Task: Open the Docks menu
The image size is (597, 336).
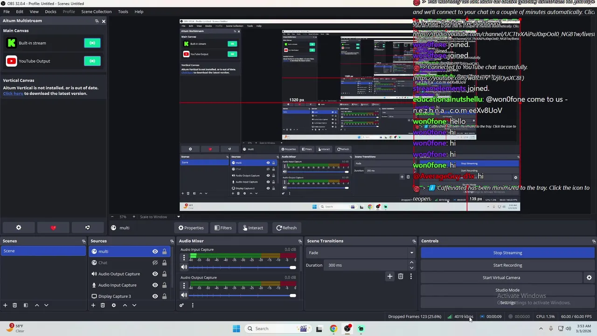Action: click(50, 12)
